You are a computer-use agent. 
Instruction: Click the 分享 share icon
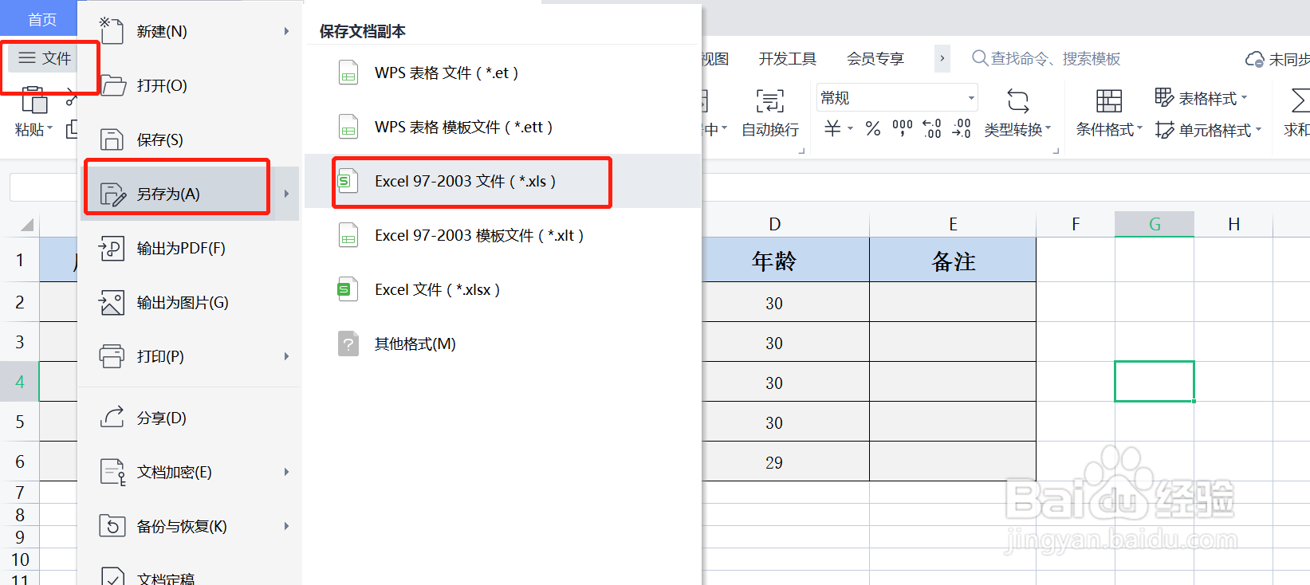point(112,417)
